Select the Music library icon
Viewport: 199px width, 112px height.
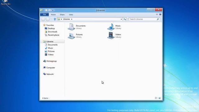[111, 27]
